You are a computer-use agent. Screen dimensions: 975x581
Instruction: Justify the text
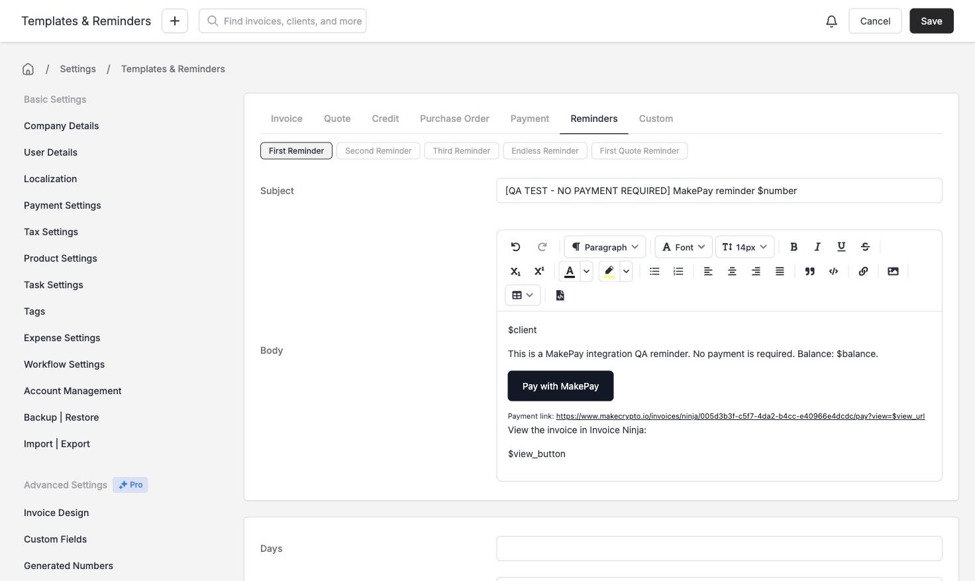[780, 272]
